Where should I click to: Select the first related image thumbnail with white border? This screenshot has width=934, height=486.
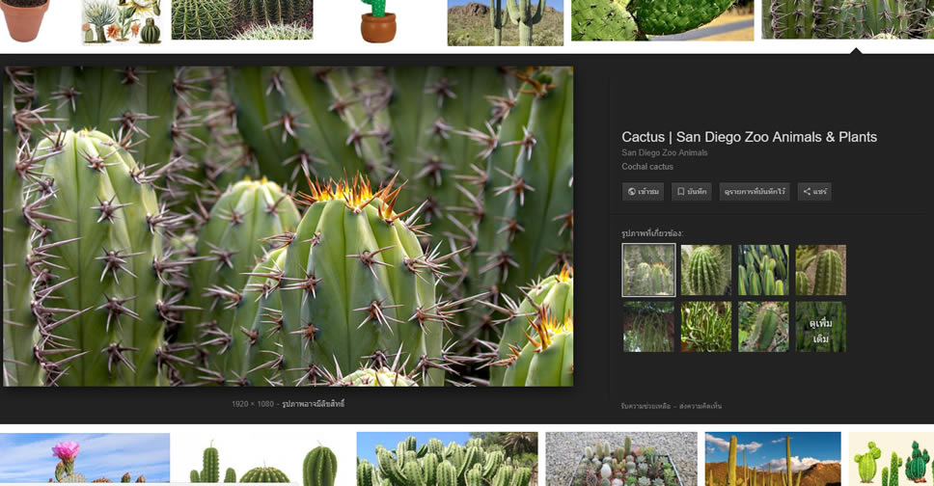[x=648, y=270]
